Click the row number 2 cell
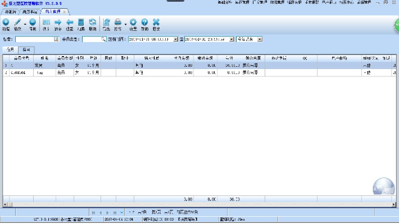Viewport: 399px width, 224px height. tap(6, 72)
